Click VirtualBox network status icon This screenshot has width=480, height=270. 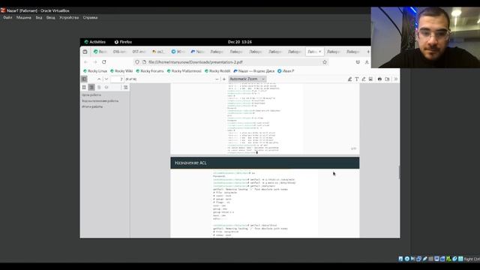[x=418, y=259]
